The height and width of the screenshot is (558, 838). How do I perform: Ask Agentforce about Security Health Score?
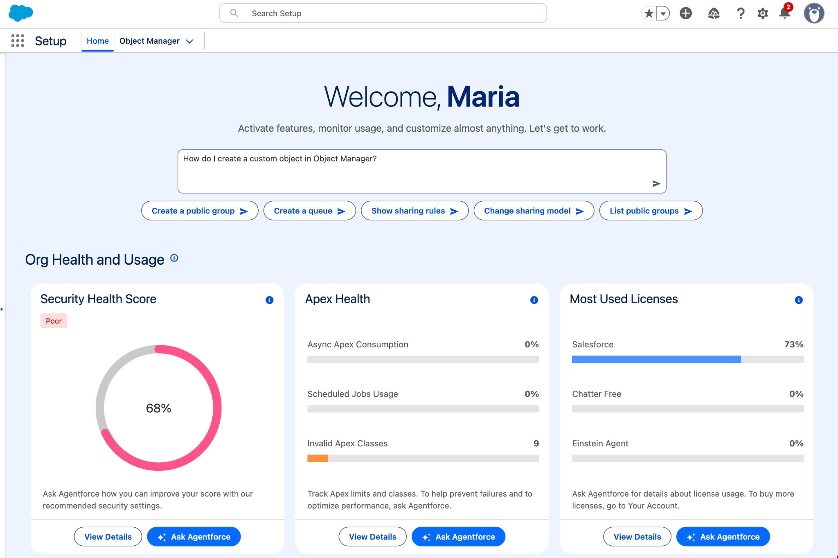[194, 537]
